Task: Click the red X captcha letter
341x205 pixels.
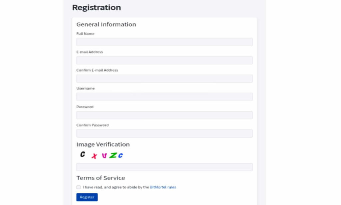Action: [94, 156]
